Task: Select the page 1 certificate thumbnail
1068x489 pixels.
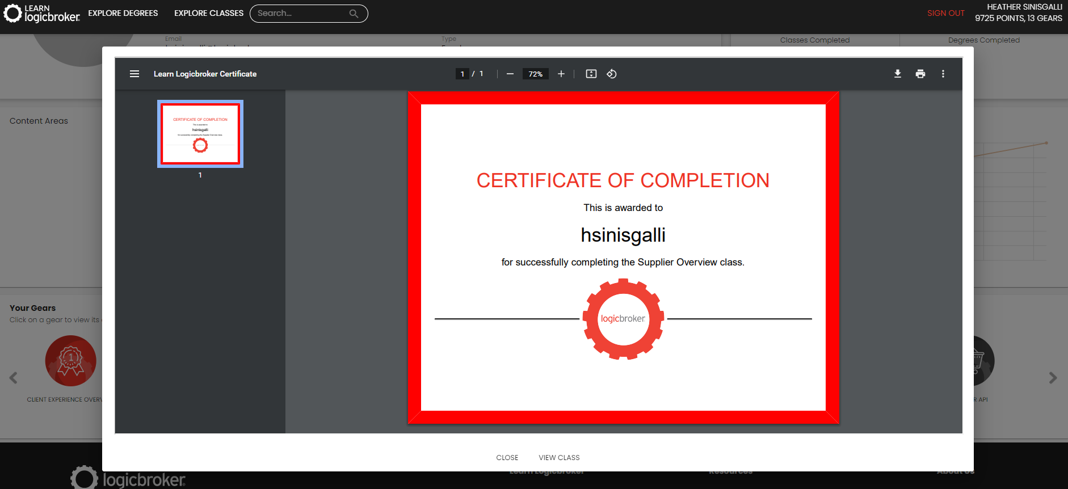Action: point(200,134)
